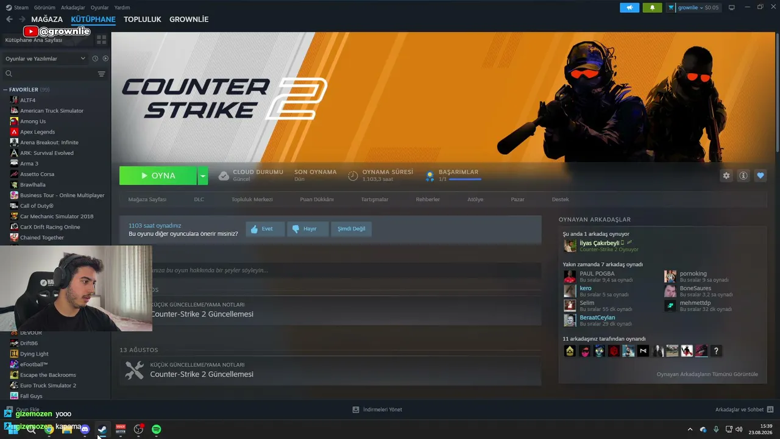Open the Oyunlar menu

[99, 7]
